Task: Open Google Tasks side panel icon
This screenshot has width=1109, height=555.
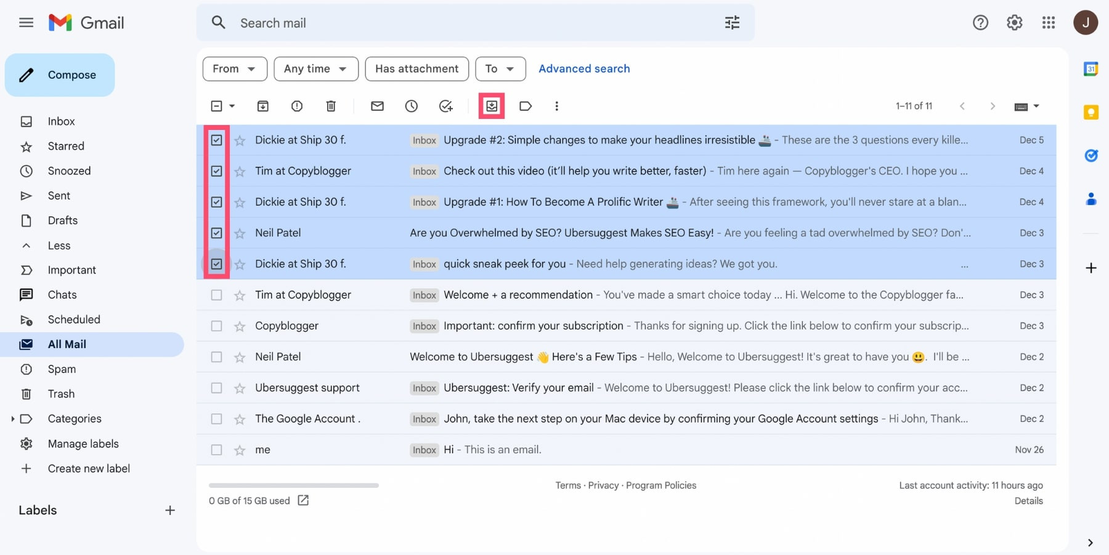Action: (x=1091, y=155)
